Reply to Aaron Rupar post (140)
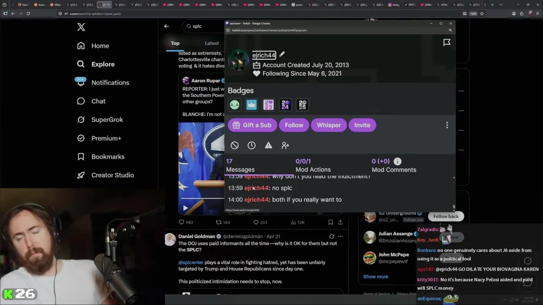543x305 pixels. (x=186, y=222)
